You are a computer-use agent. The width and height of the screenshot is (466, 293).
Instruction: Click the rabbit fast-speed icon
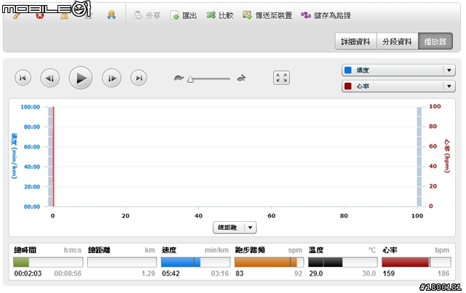(x=241, y=78)
